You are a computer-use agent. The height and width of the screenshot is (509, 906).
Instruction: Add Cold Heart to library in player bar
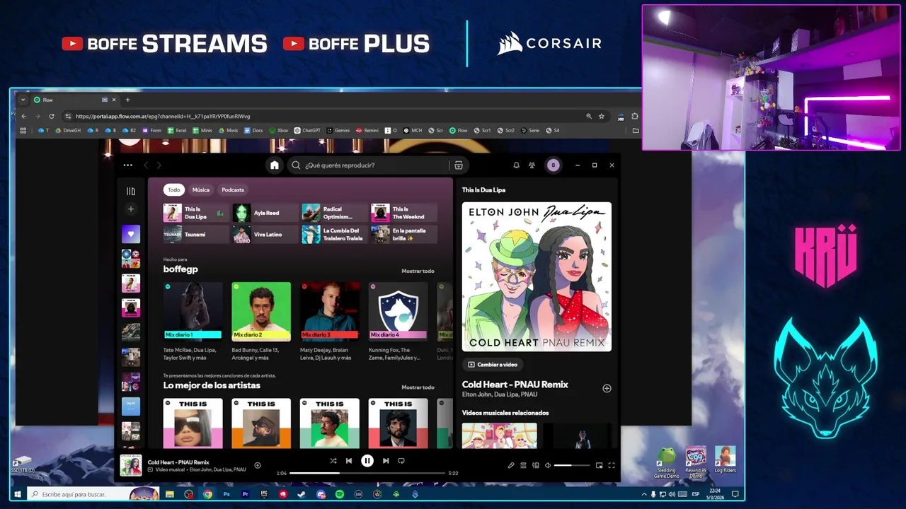(x=258, y=465)
